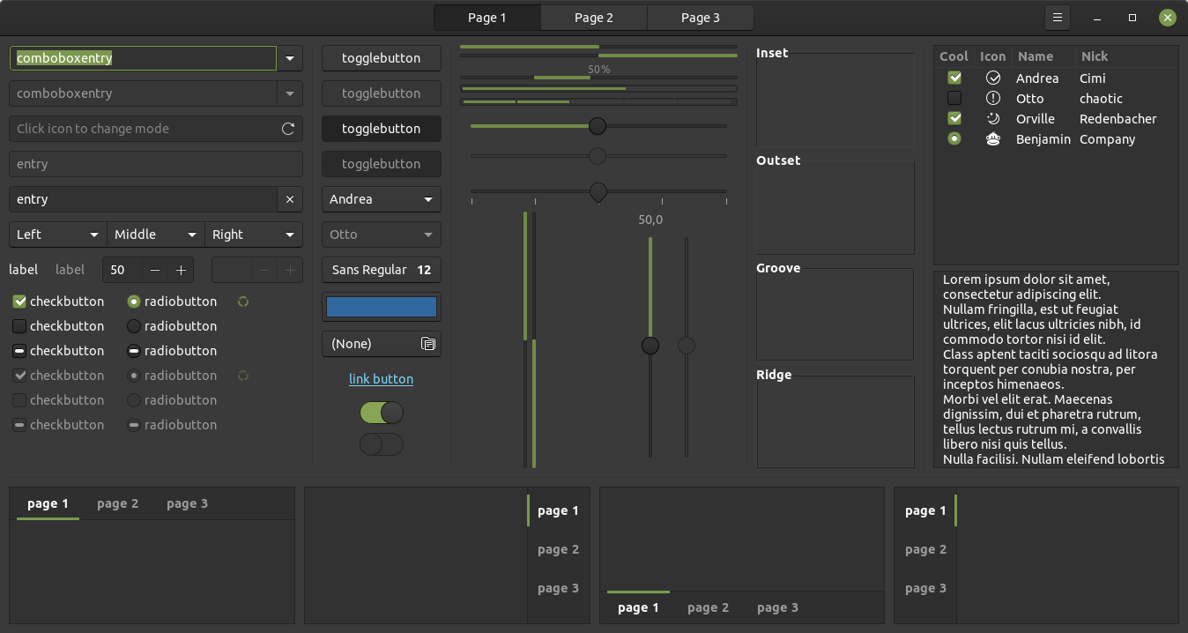Select page 2 tab in left-tabbed notebook
Screen dimensions: 1188x633
coord(925,550)
